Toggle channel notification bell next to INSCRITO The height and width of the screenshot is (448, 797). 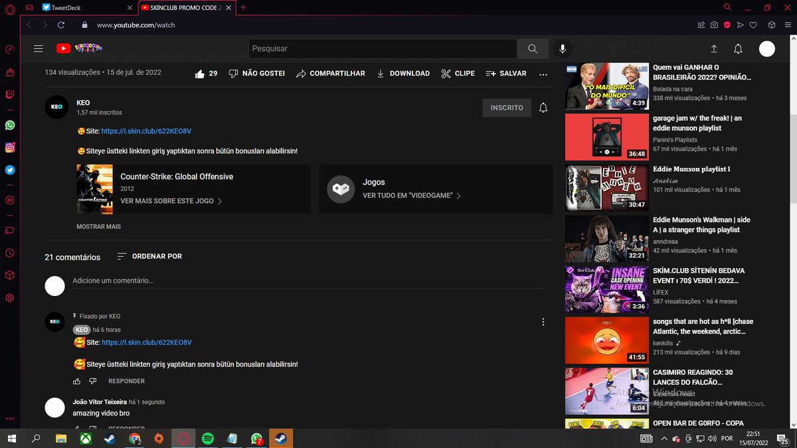point(543,108)
